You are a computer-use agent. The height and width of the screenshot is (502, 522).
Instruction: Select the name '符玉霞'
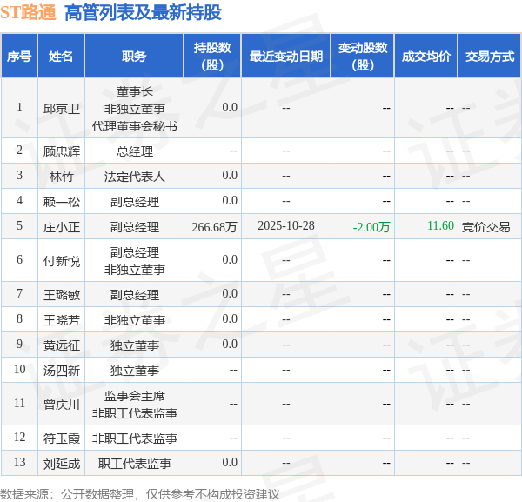tap(62, 438)
